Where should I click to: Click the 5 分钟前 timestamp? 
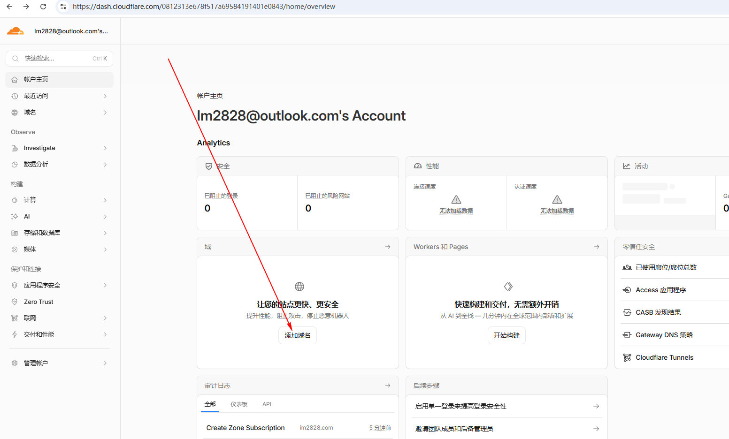(x=380, y=428)
